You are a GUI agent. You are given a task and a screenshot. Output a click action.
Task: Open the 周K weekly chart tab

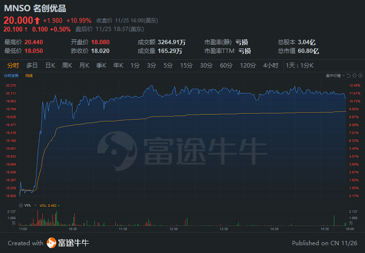coord(67,66)
